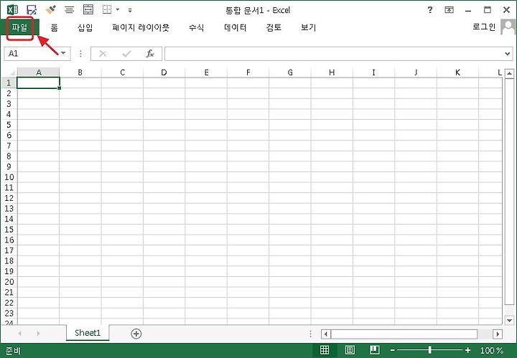Switch to Page Break Preview icon
Viewport: 517px width, 358px height.
click(375, 350)
